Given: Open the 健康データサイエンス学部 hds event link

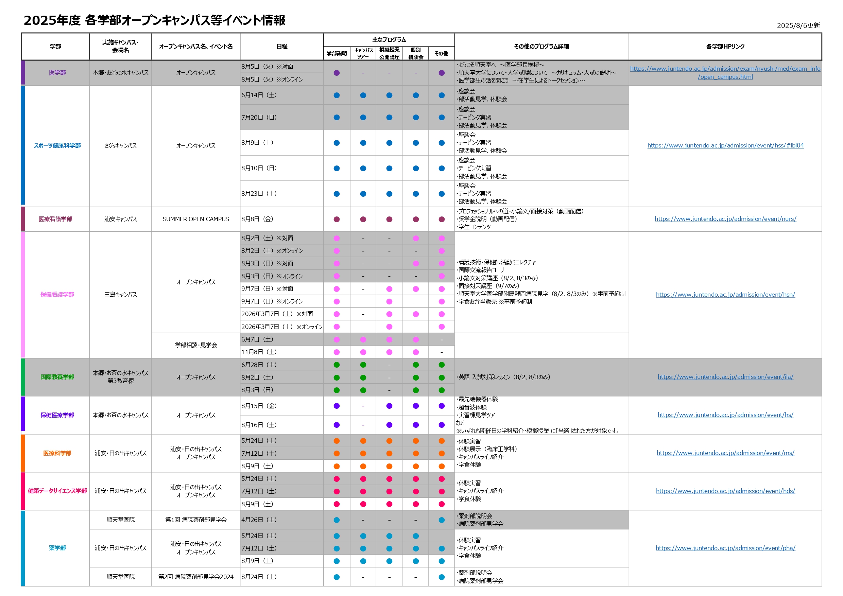Looking at the screenshot, I should 725,491.
